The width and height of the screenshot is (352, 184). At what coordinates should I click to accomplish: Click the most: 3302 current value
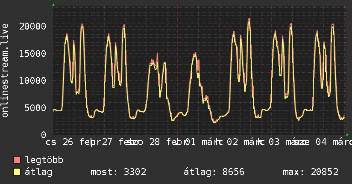pos(118,172)
